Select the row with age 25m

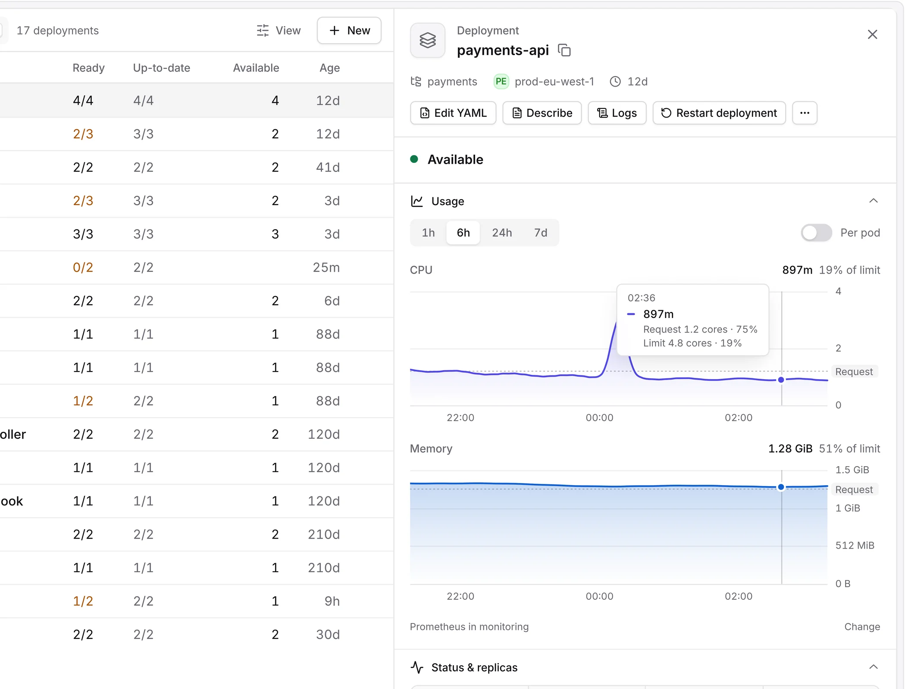(x=197, y=267)
